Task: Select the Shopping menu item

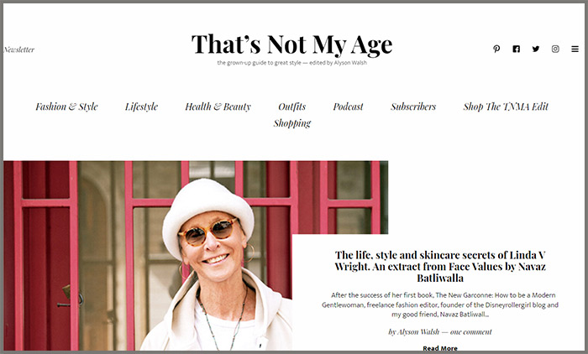Action: point(292,123)
